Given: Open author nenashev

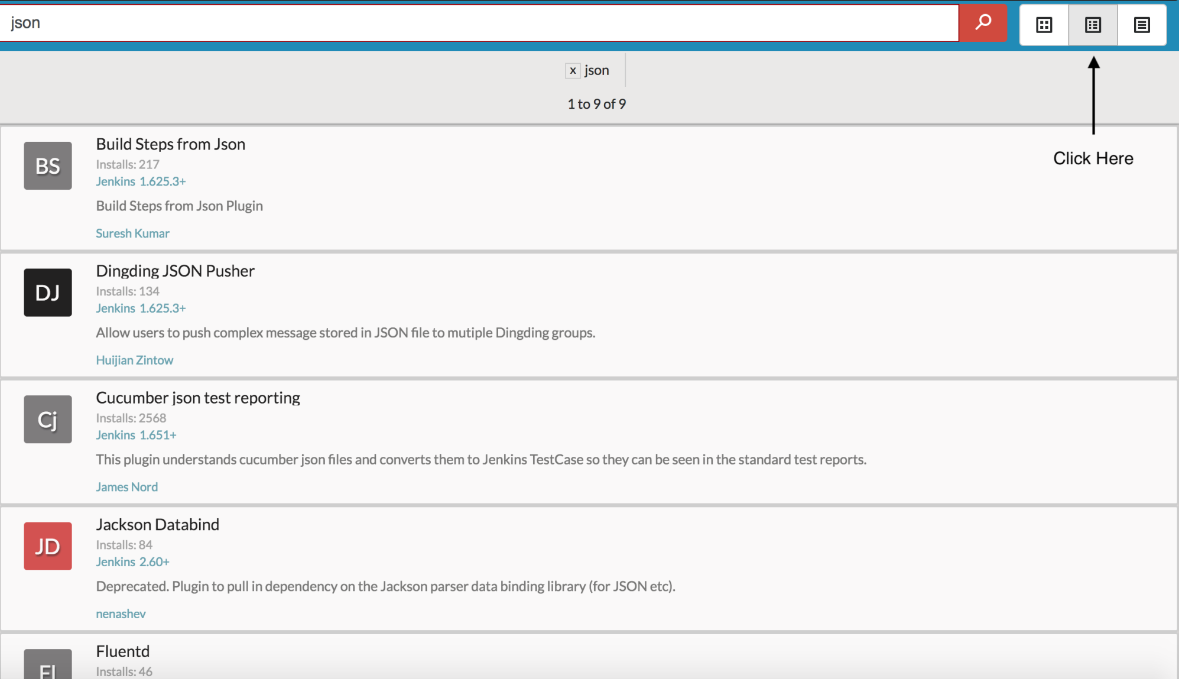Looking at the screenshot, I should pyautogui.click(x=121, y=614).
